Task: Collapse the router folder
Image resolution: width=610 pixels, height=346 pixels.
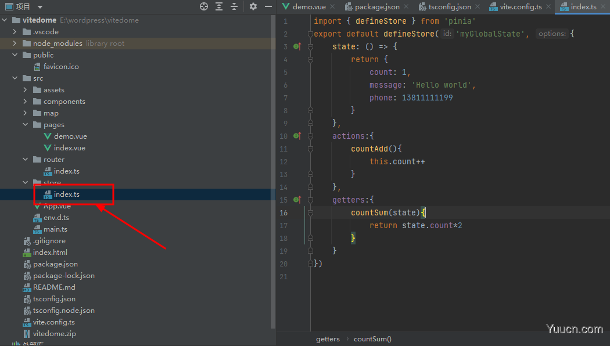Action: click(x=26, y=160)
